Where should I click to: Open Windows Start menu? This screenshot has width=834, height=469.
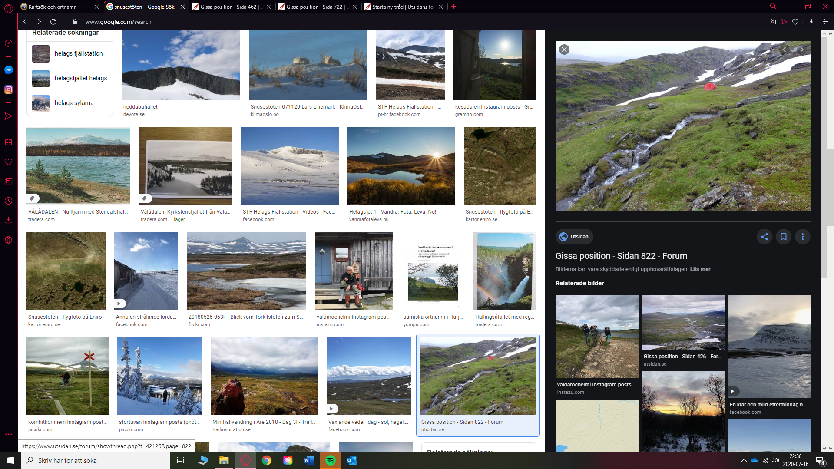[10, 460]
